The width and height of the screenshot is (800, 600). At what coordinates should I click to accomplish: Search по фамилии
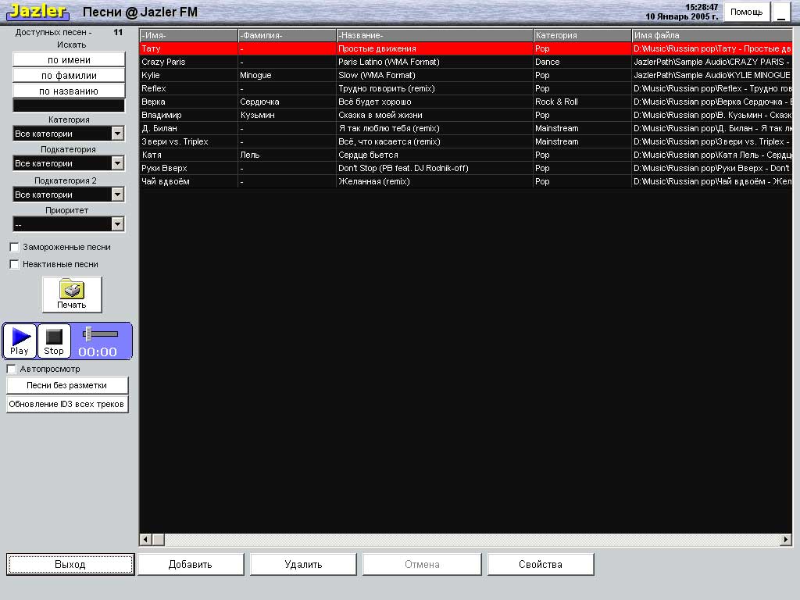(69, 76)
